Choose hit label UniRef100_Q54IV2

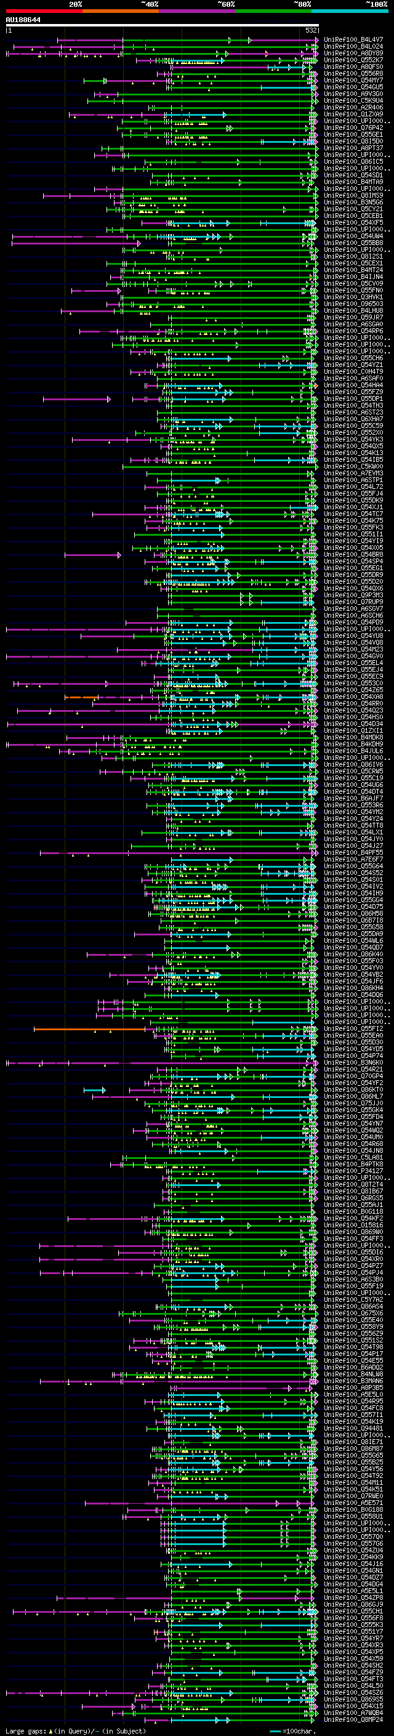point(353,886)
